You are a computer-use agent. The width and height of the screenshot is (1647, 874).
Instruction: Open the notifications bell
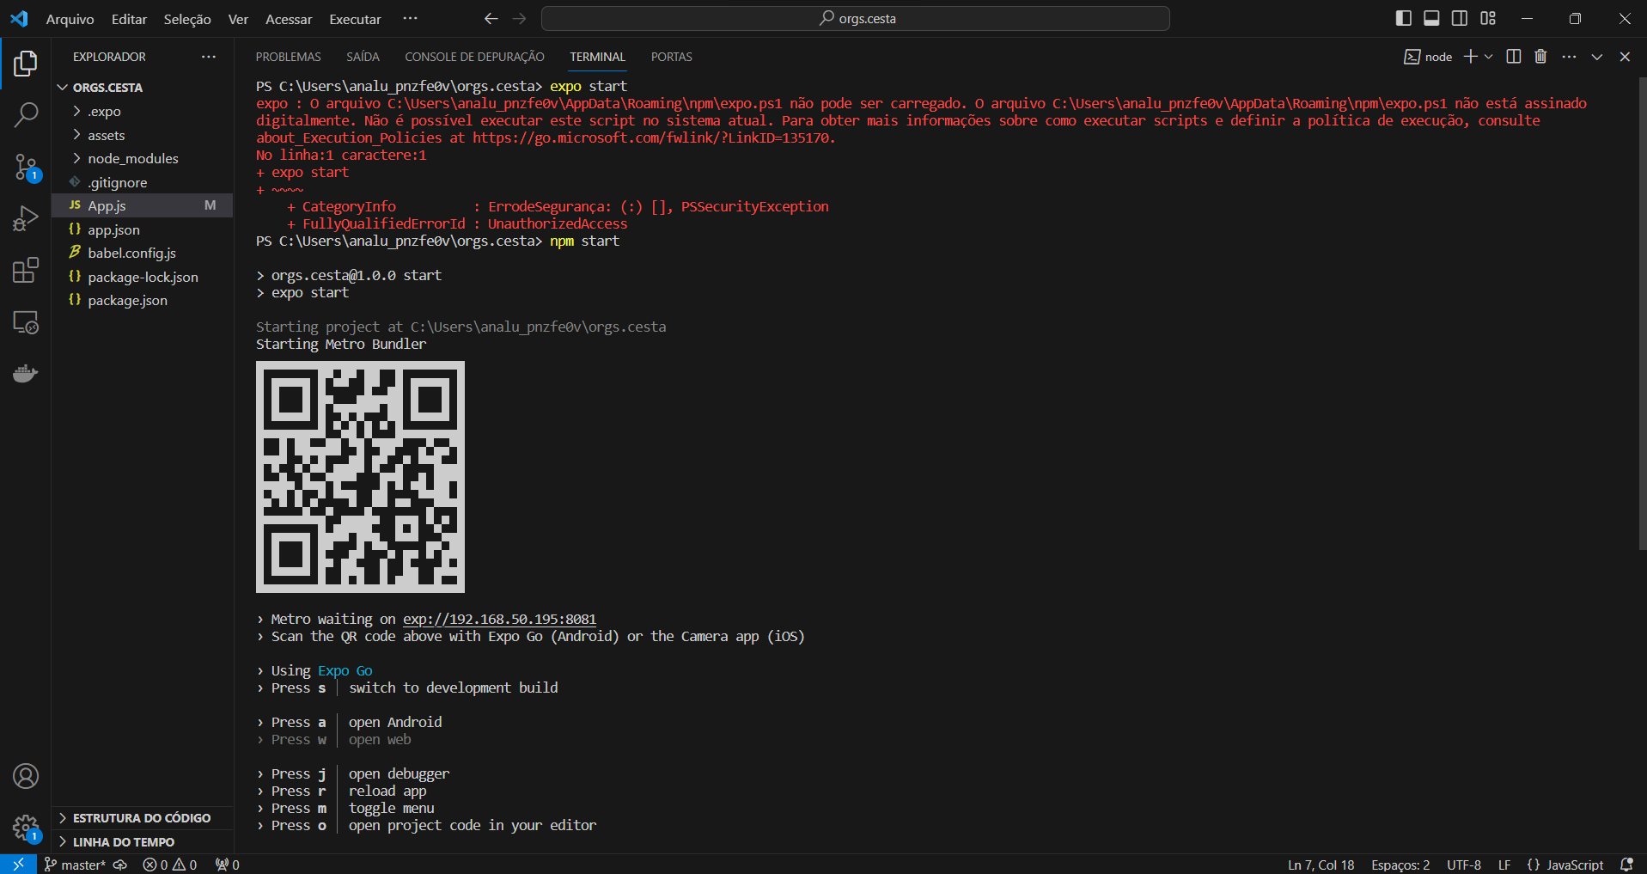1626,865
